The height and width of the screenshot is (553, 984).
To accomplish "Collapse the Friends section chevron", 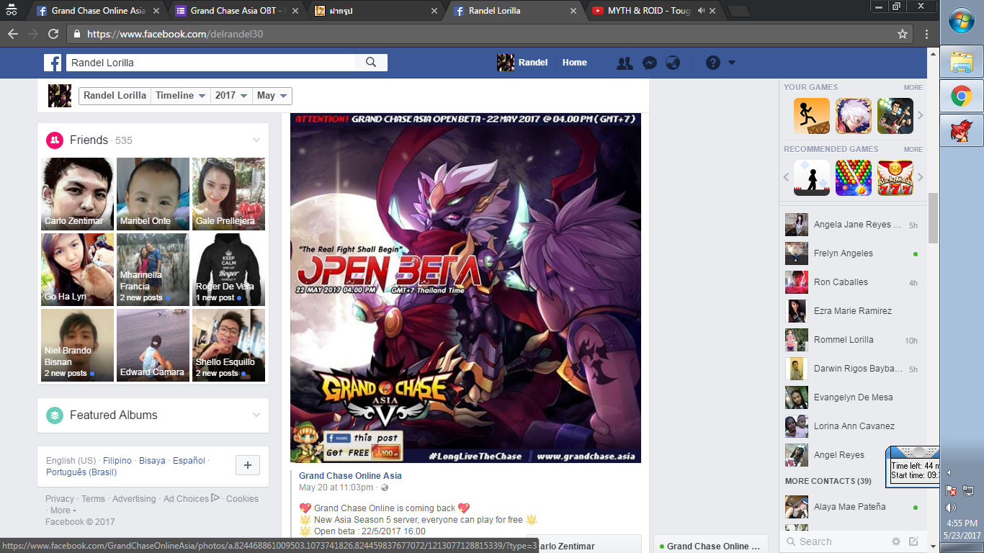I will point(256,140).
